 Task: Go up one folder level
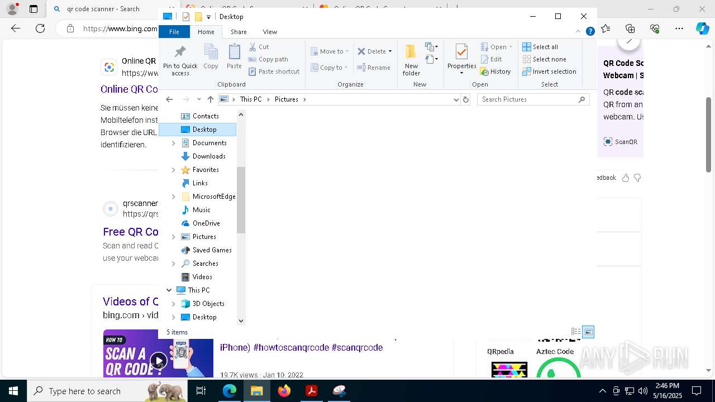210,99
